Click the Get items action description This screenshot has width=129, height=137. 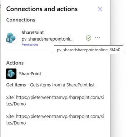tap(51, 85)
